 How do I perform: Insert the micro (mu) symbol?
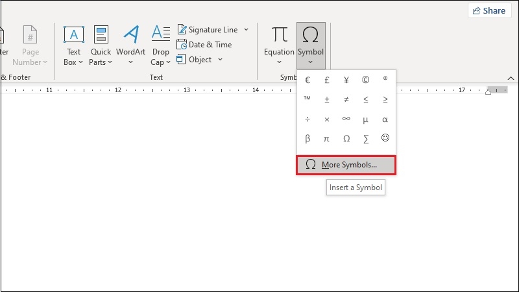click(365, 119)
